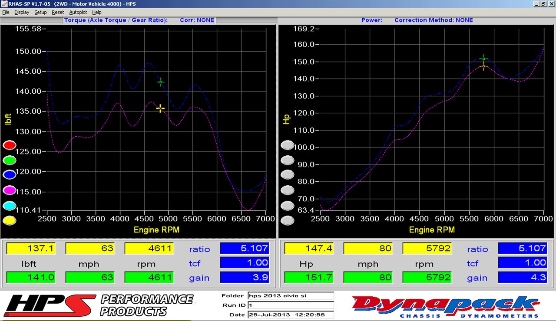Click the Reset menu item
The width and height of the screenshot is (556, 321).
click(x=58, y=13)
